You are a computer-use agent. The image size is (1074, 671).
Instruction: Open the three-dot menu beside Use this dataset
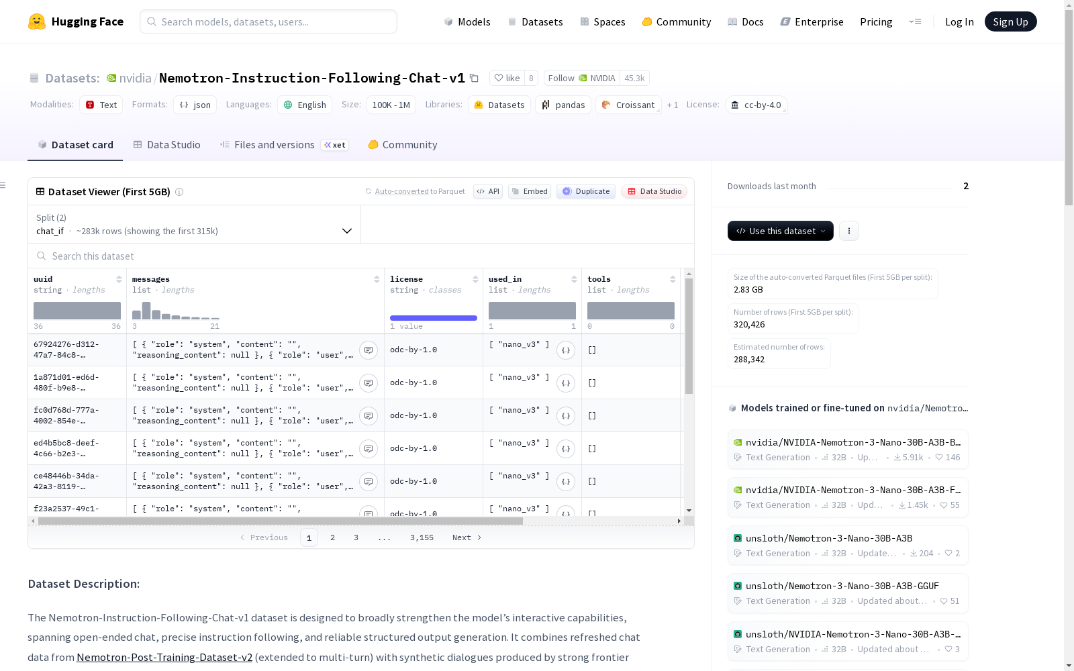[849, 231]
